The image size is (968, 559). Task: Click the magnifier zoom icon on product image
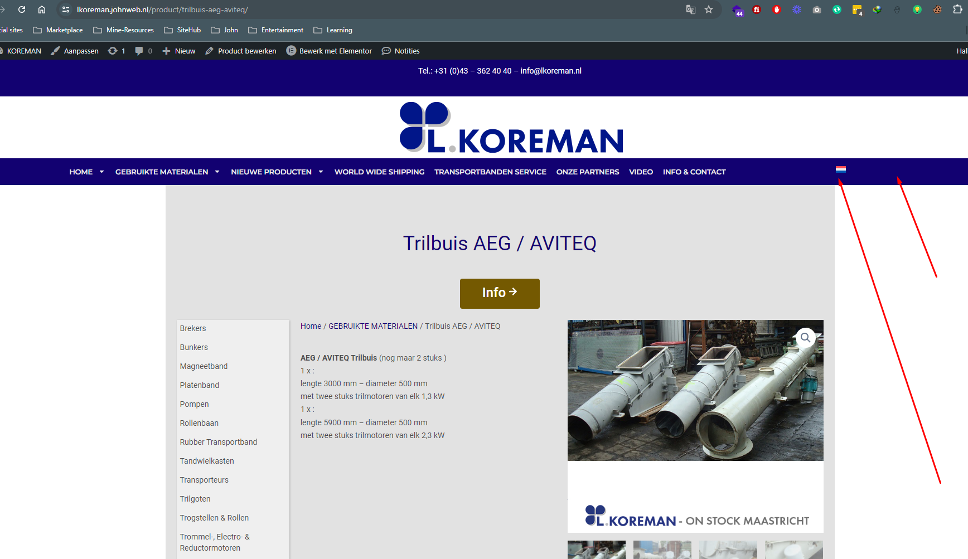805,338
